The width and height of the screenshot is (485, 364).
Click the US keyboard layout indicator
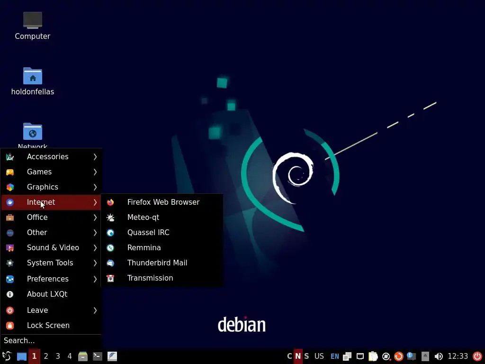pos(319,356)
